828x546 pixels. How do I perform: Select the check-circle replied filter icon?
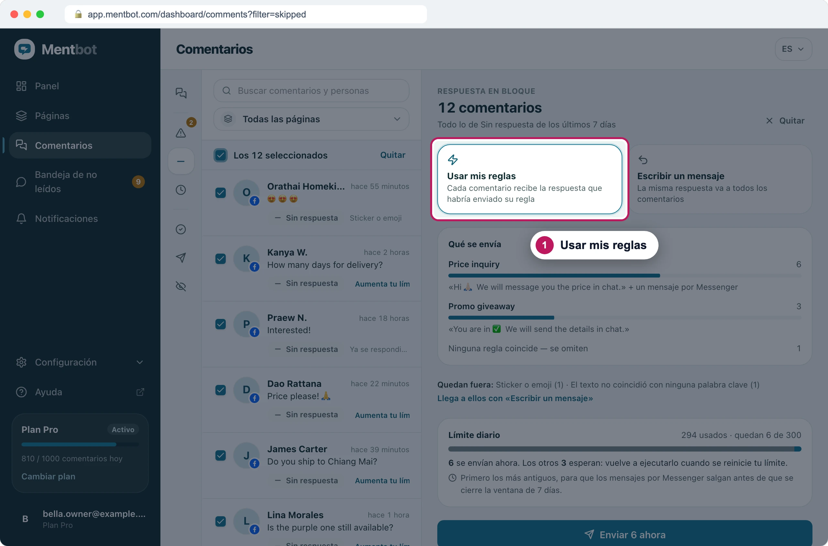click(181, 229)
